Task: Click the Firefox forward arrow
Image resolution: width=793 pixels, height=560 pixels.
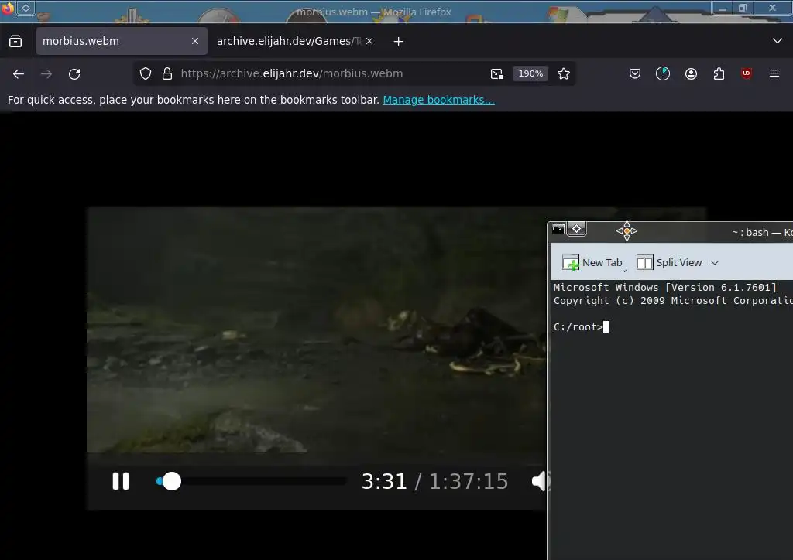Action: 46,73
